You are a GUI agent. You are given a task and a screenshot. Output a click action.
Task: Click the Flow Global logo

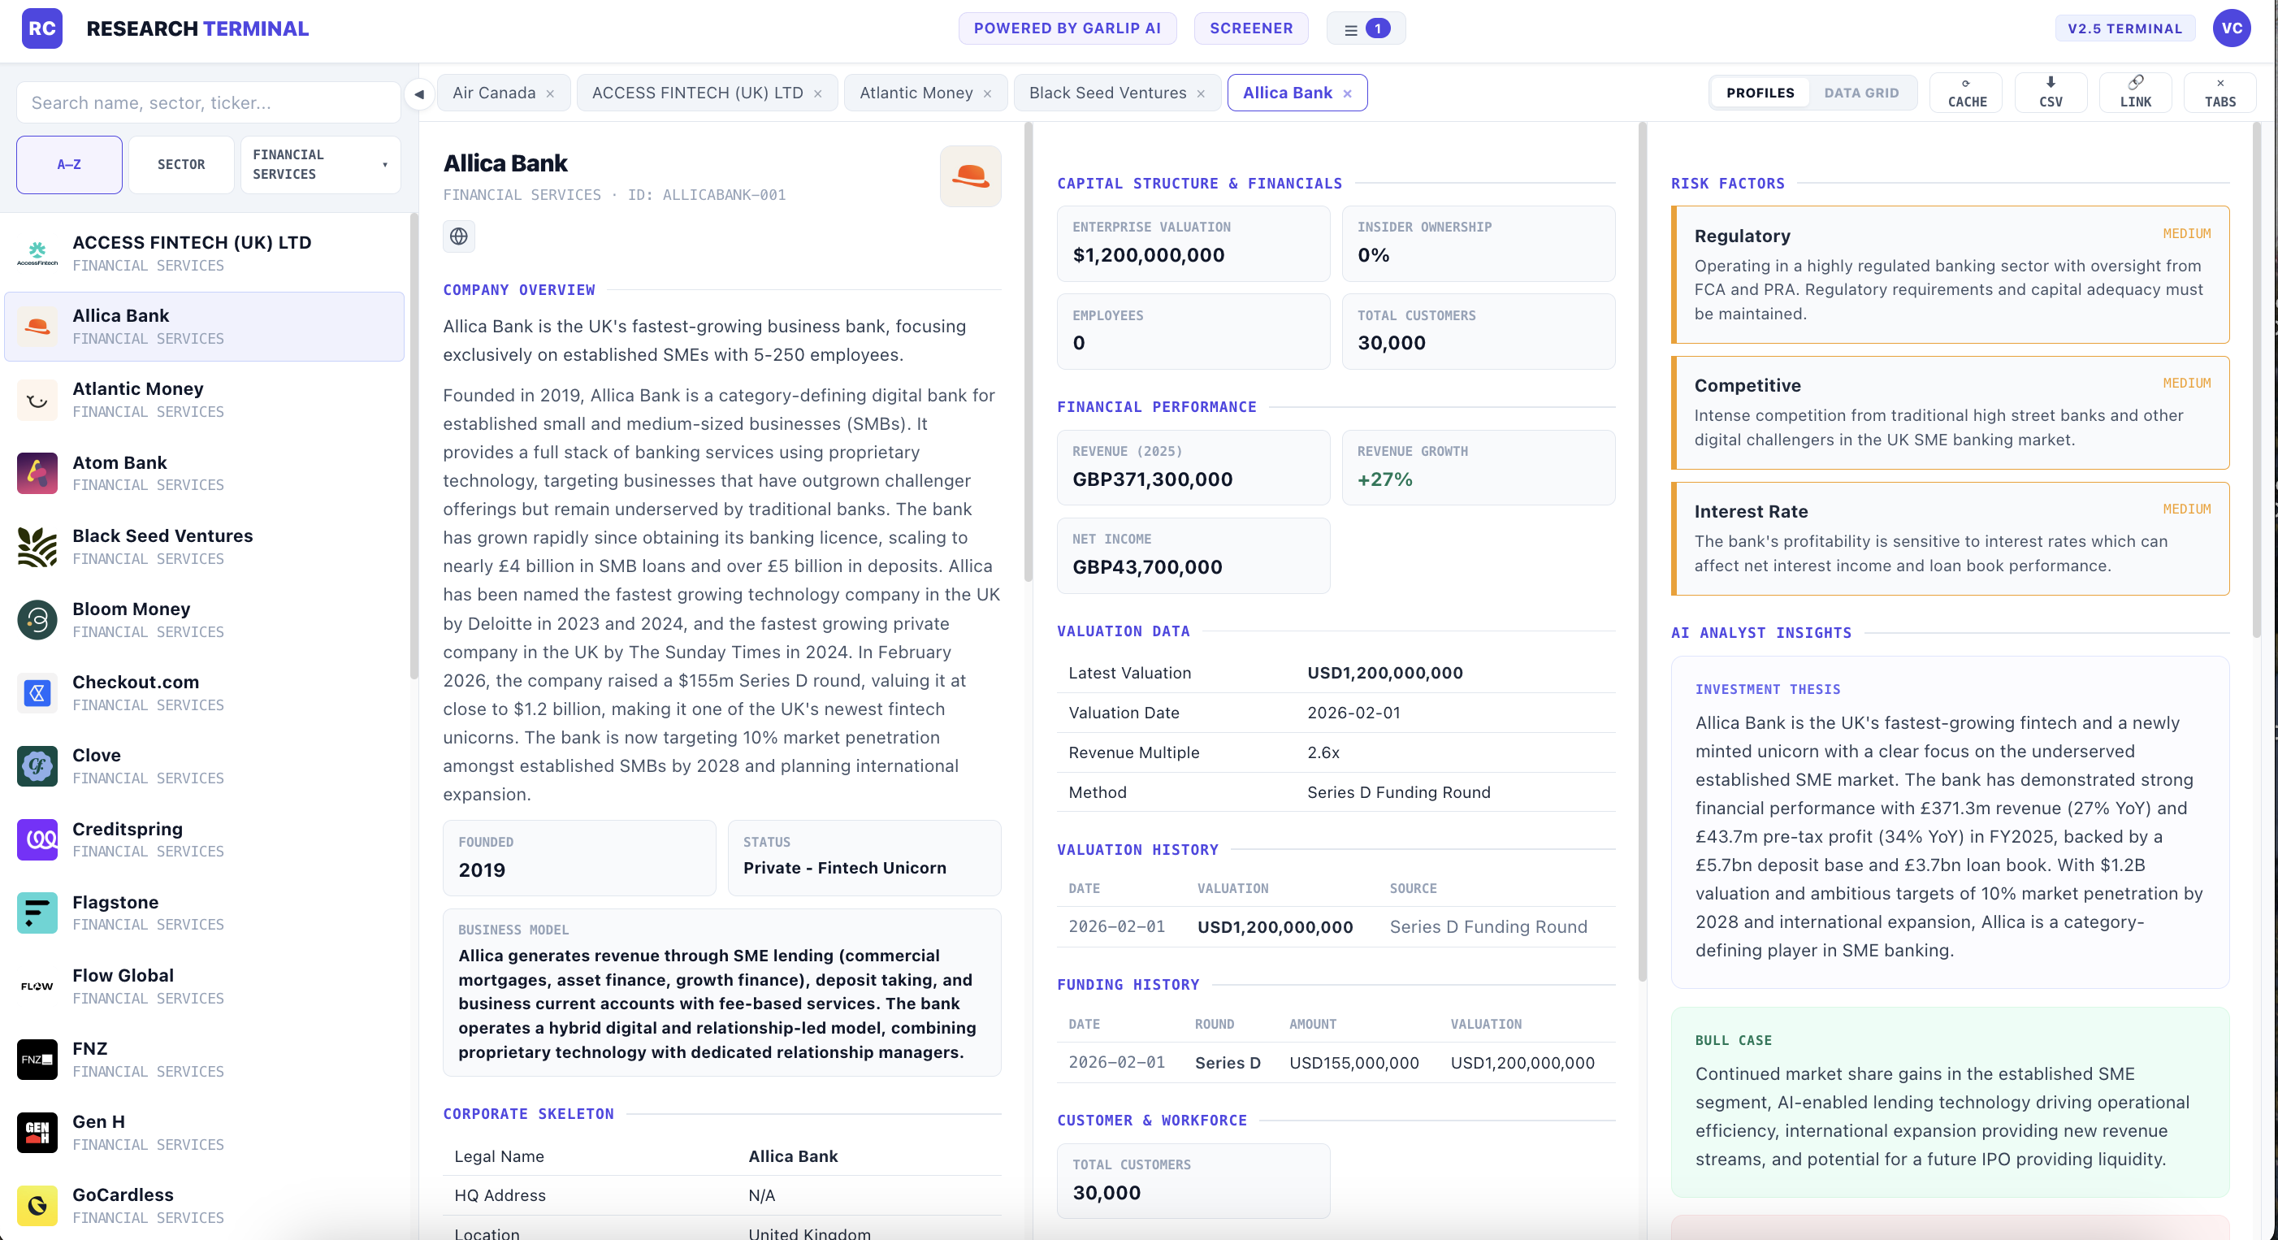37,986
